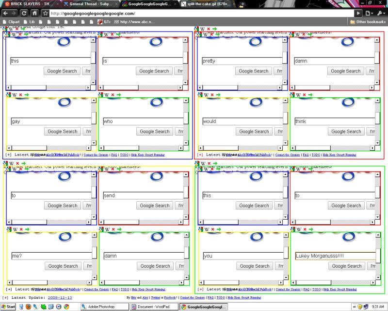Click the browser Back arrow
The image size is (388, 311).
(6, 13)
